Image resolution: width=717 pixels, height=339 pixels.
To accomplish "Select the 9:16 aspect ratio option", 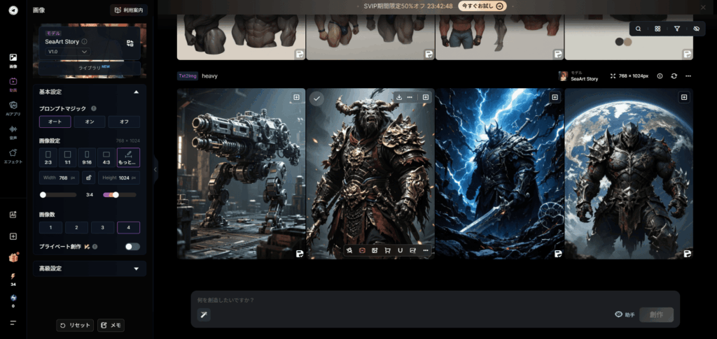I will point(87,157).
